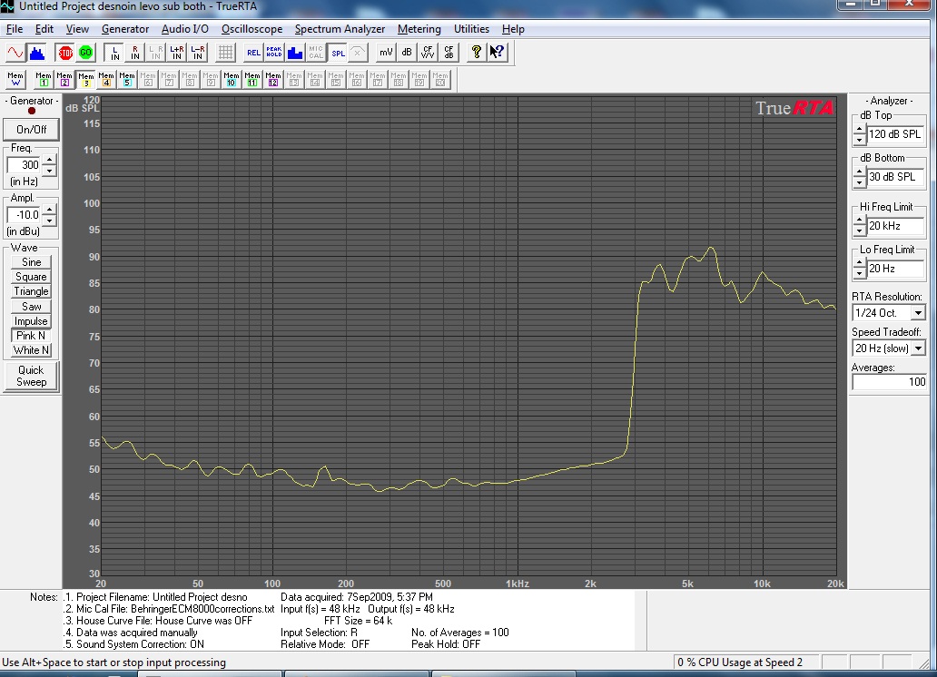Viewport: 937px width, 677px height.
Task: Lower dB Bottom with down arrow
Action: (x=859, y=182)
